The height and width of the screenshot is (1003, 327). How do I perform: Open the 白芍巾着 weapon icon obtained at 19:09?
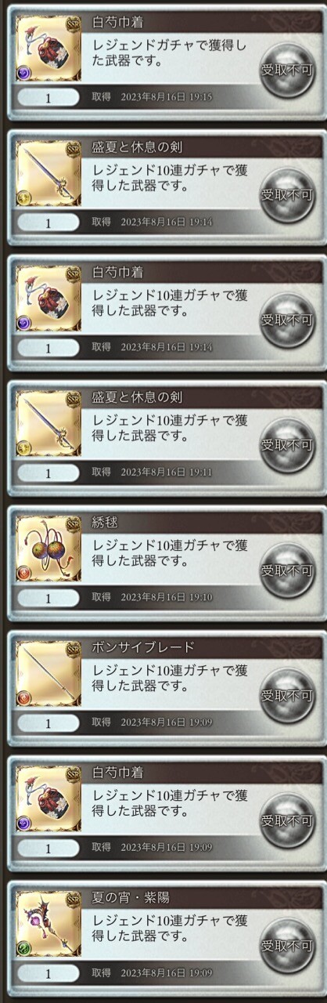[48, 798]
